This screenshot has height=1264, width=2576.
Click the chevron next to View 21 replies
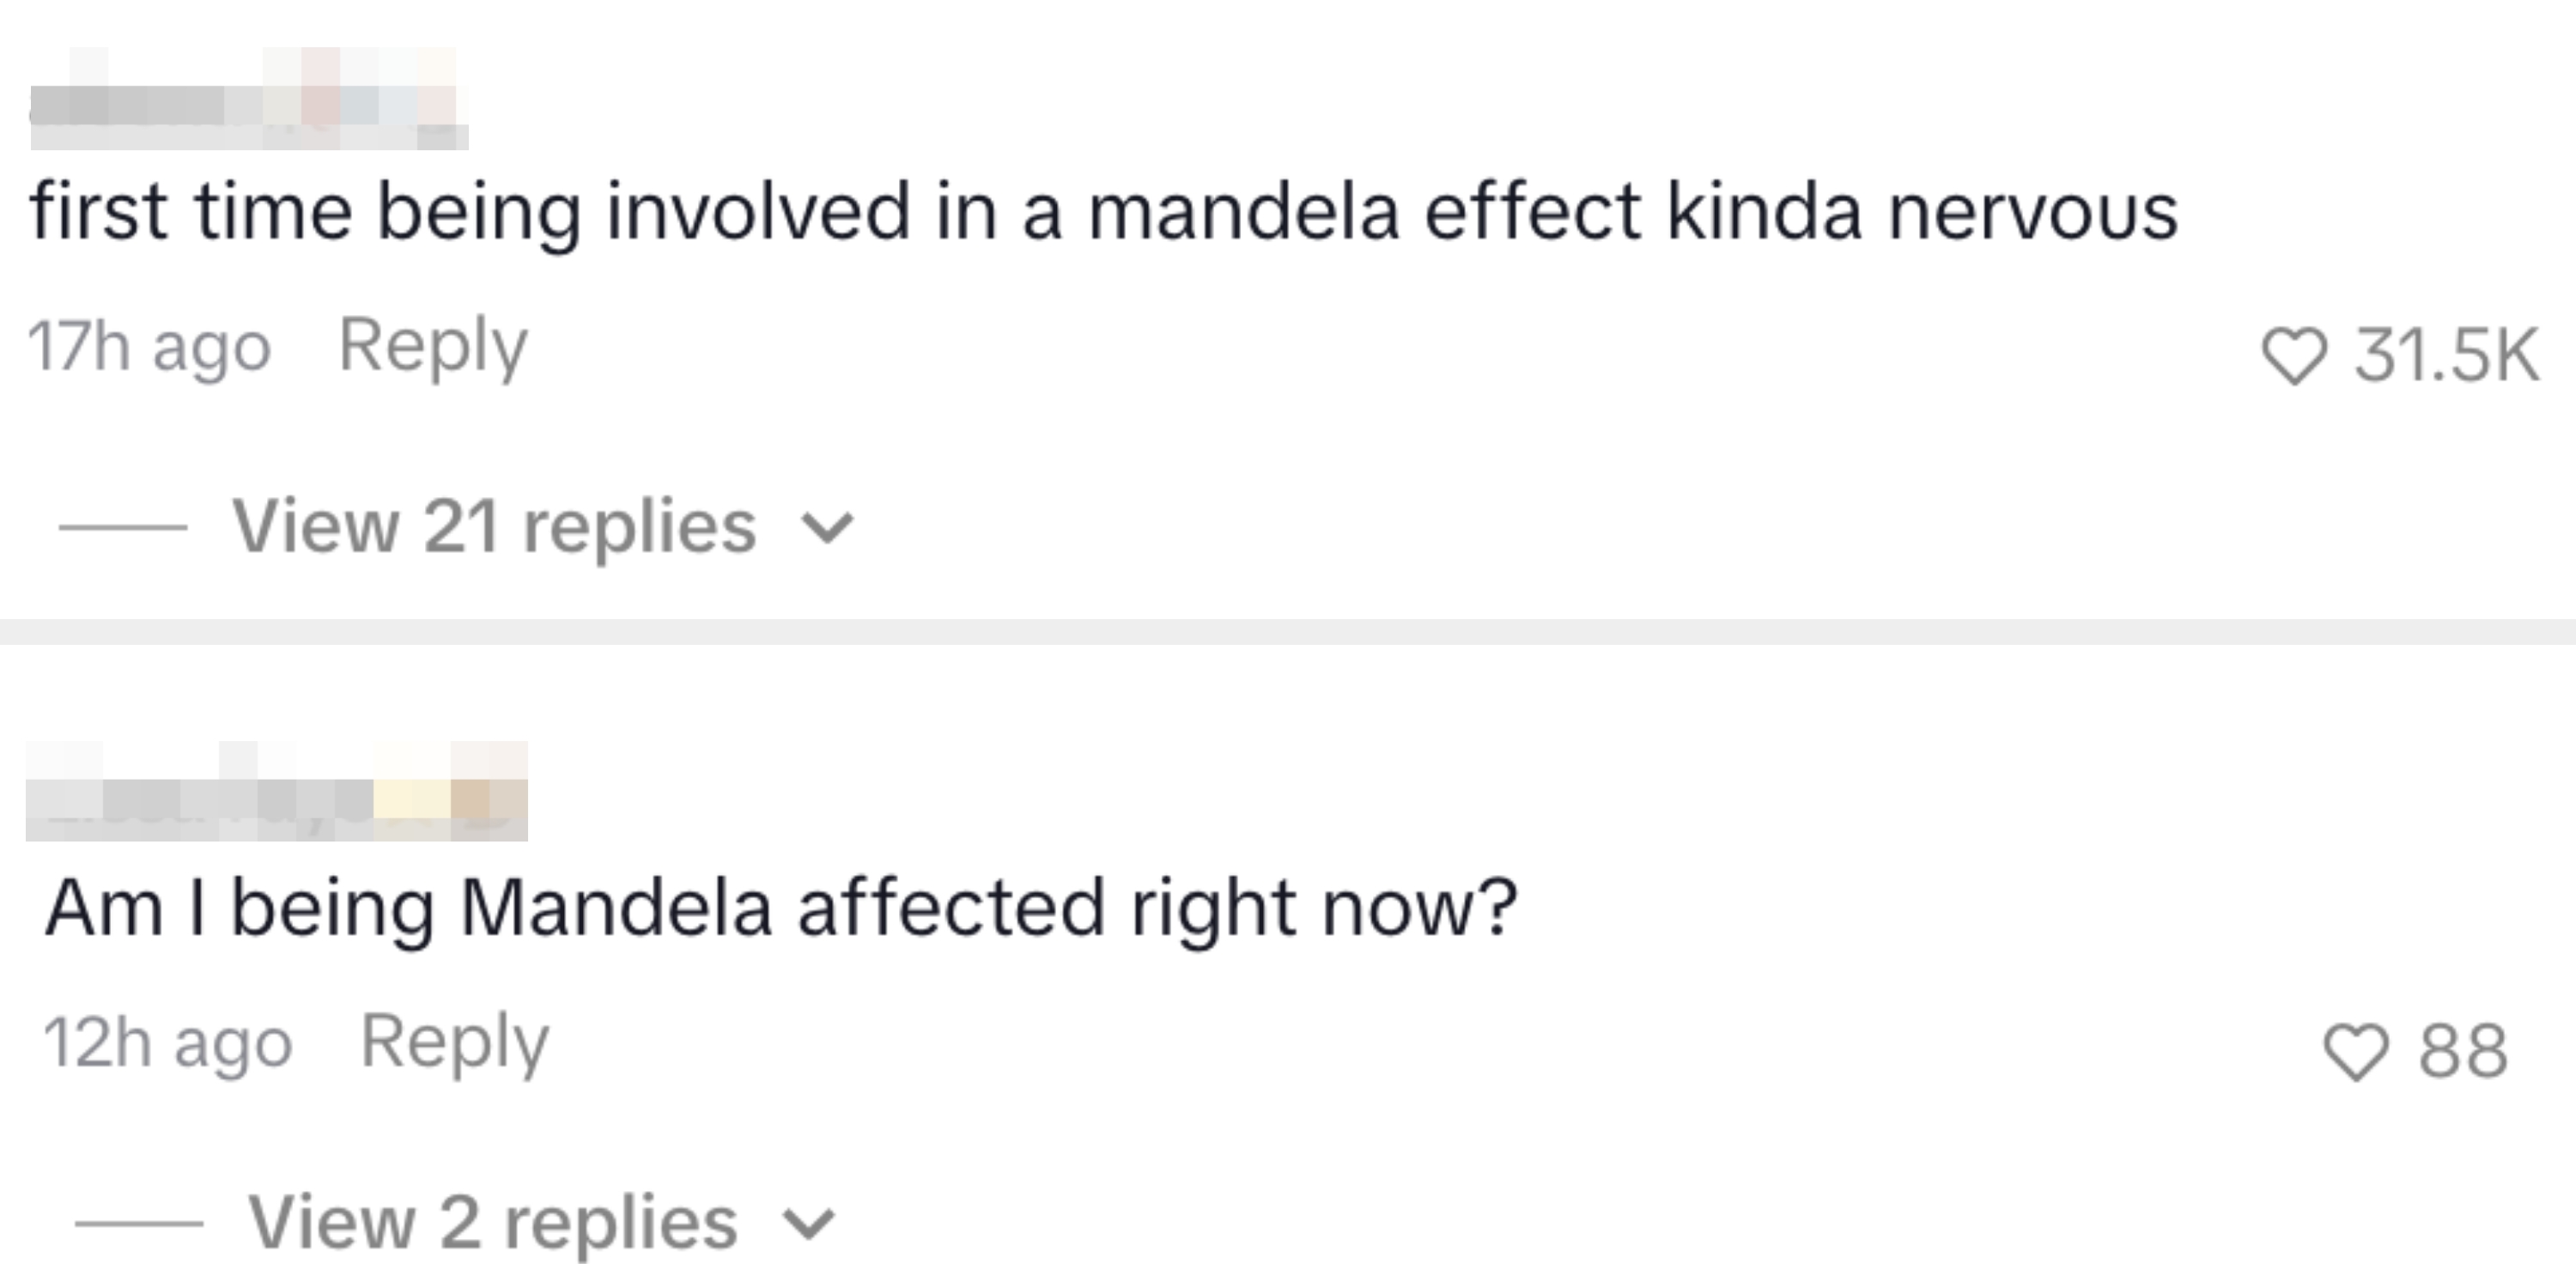[x=830, y=530]
